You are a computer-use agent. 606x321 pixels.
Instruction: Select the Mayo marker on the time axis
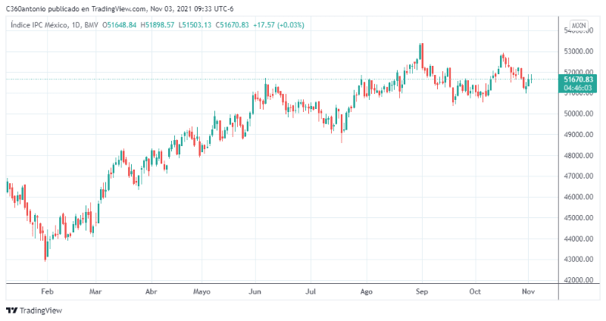tap(201, 291)
